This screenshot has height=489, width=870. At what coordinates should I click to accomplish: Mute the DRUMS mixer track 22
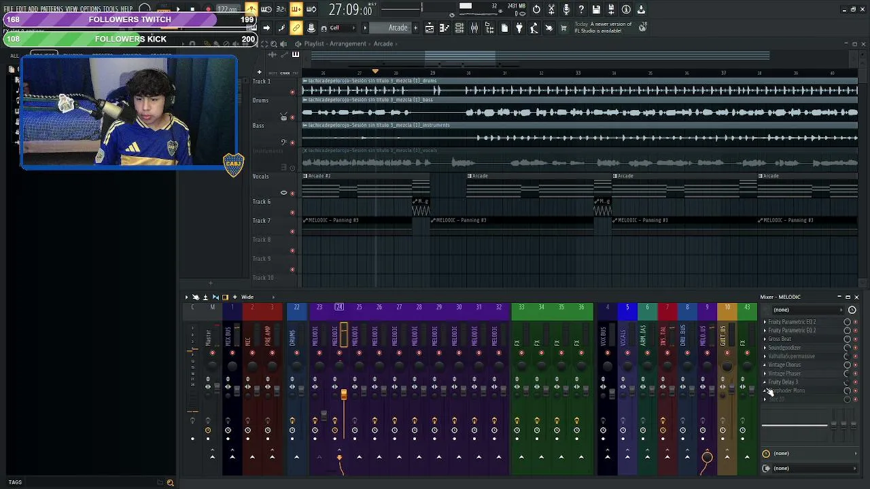[296, 353]
